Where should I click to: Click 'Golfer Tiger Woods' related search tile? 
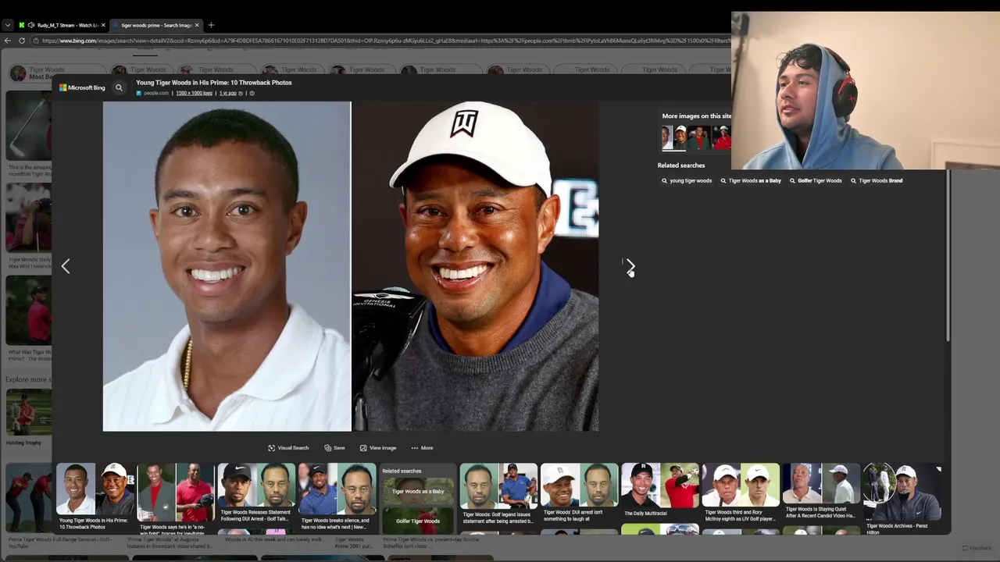[x=417, y=521]
